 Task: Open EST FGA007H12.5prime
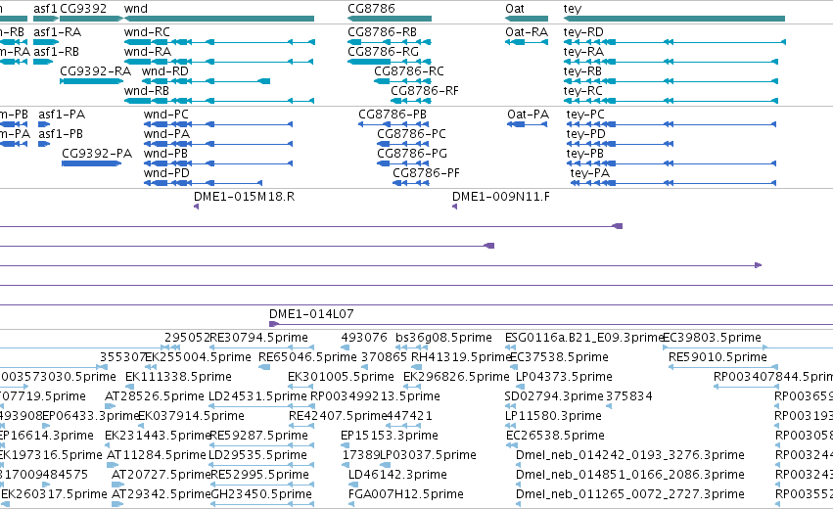[x=405, y=494]
